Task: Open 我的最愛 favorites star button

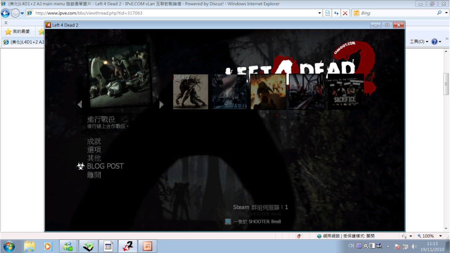Action: click(18, 32)
